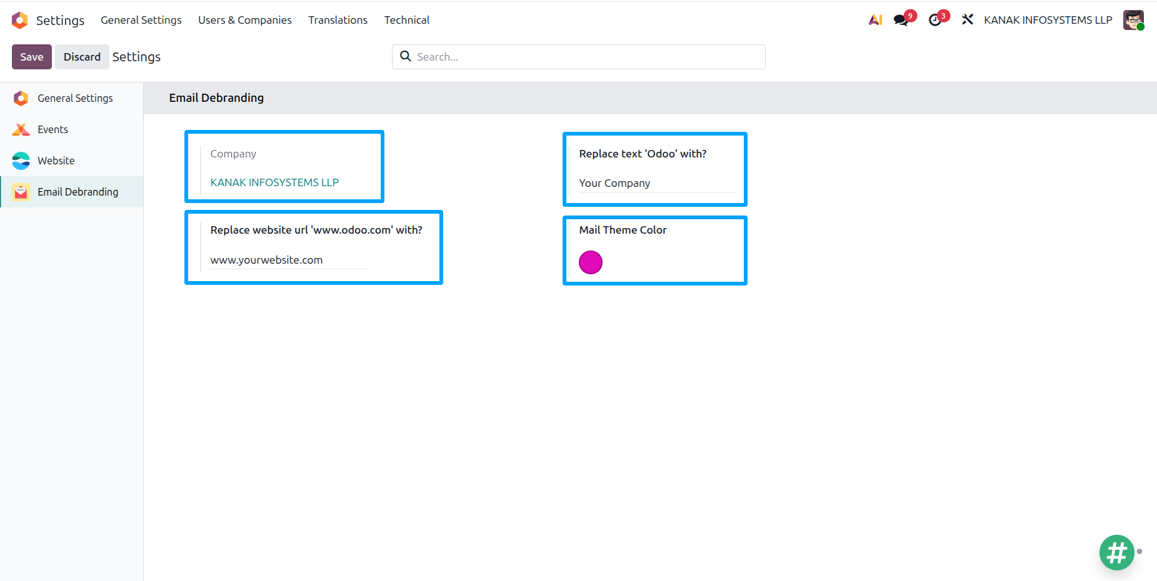Open the Translations menu

(x=338, y=20)
